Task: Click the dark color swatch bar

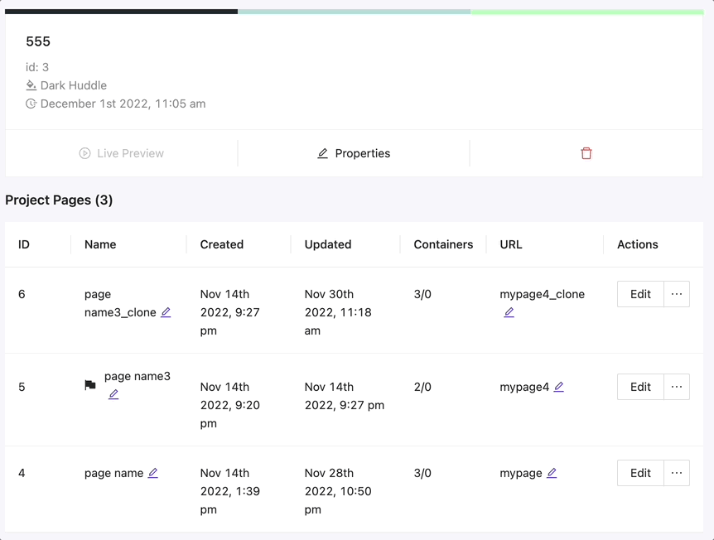Action: 121,12
